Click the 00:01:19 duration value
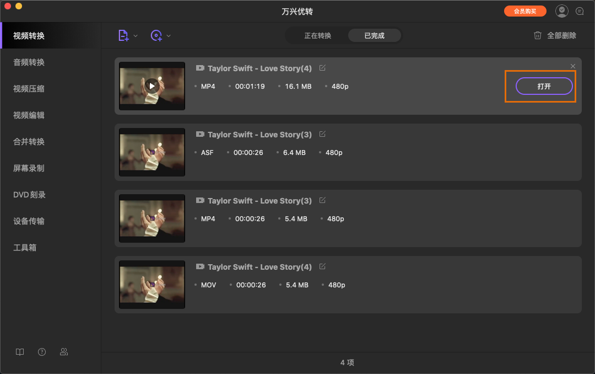 [250, 86]
